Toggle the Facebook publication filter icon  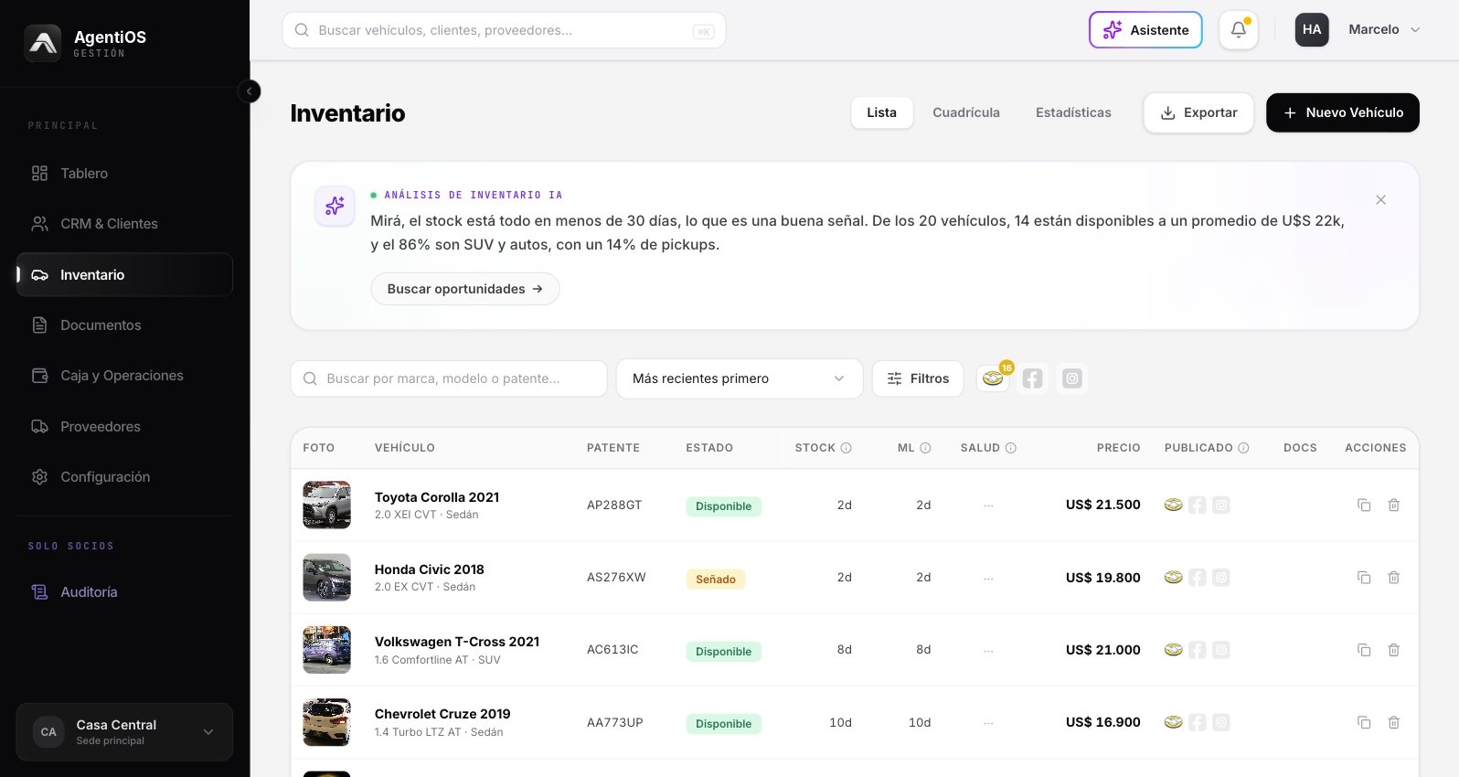(x=1033, y=378)
